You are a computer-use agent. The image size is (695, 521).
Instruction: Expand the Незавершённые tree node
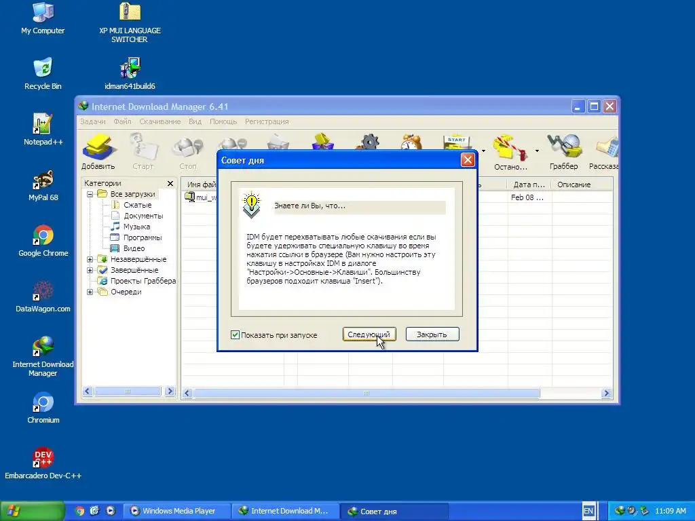coord(90,259)
